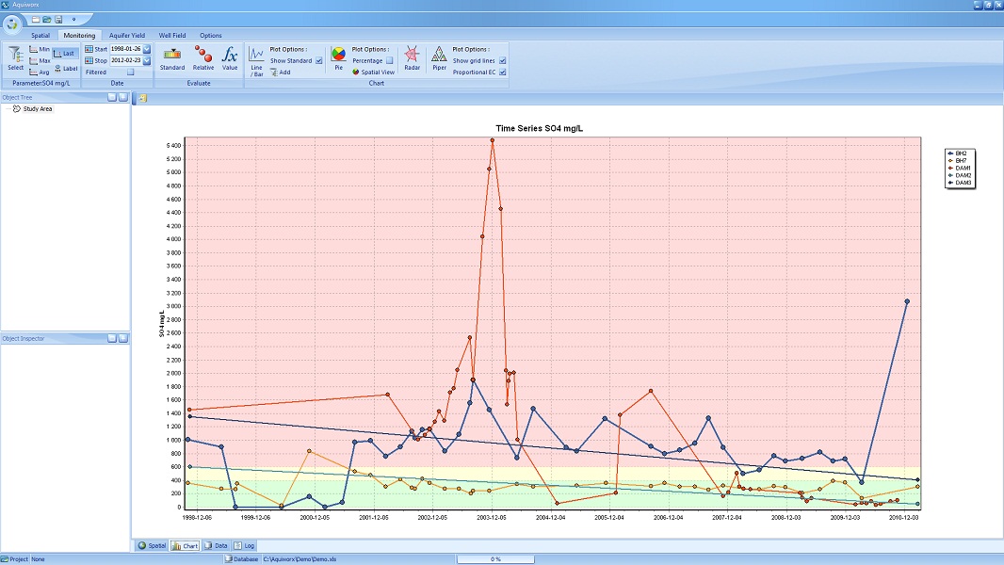Click the Value fx icon

[x=230, y=56]
